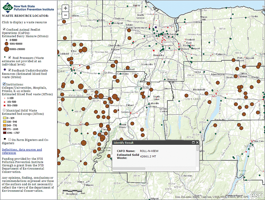
Task: Click the ONTARIO county label
Action: click(193, 99)
